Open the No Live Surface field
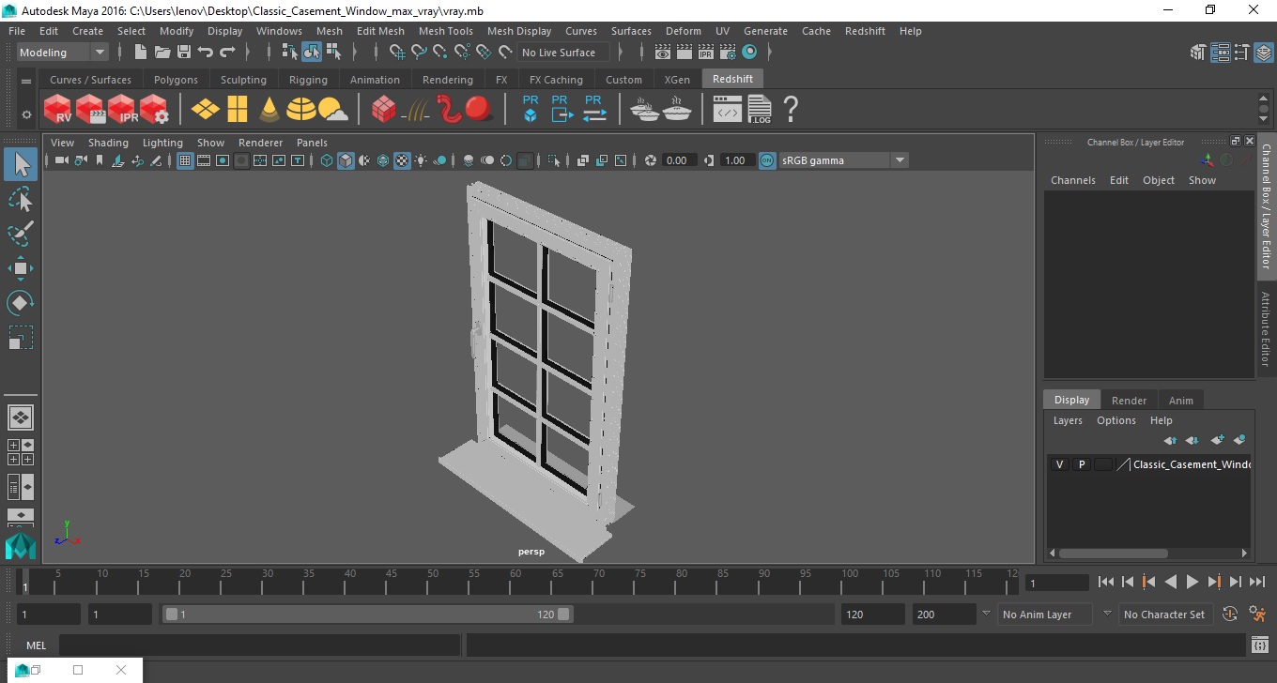The width and height of the screenshot is (1277, 683). click(563, 53)
